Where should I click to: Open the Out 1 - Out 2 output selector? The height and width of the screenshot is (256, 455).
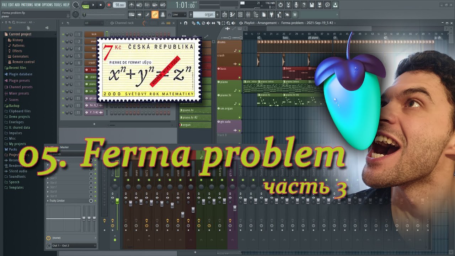[x=74, y=246]
